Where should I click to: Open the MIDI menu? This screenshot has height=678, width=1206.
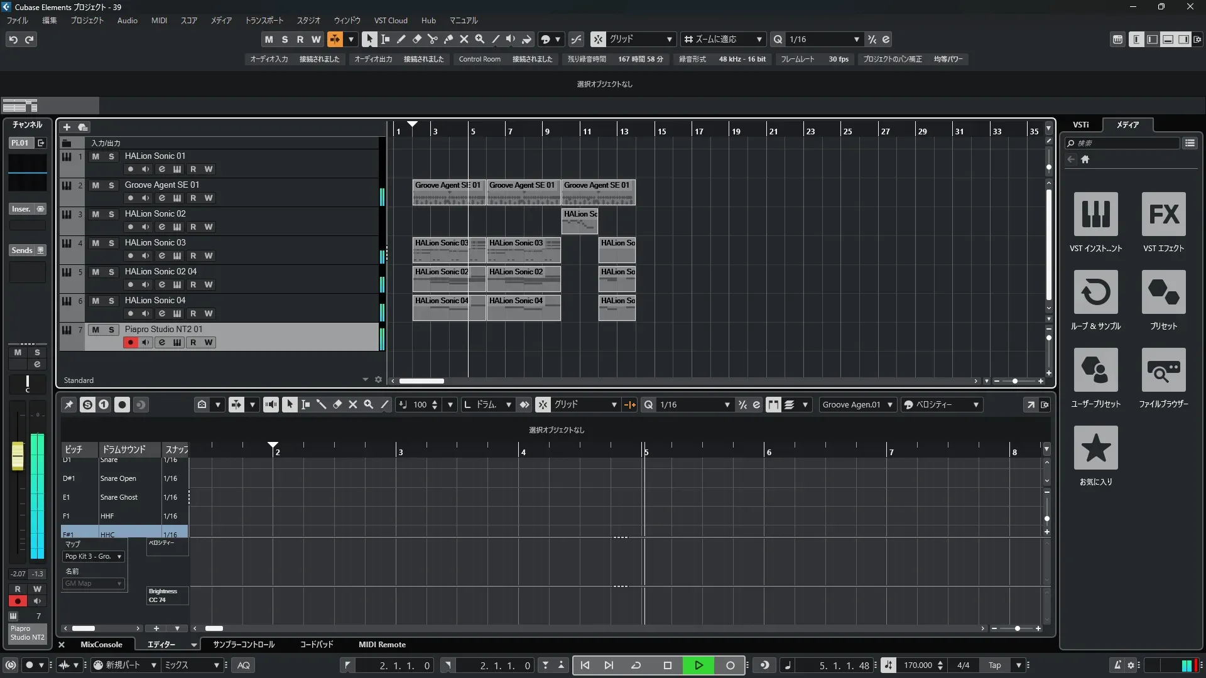point(159,20)
